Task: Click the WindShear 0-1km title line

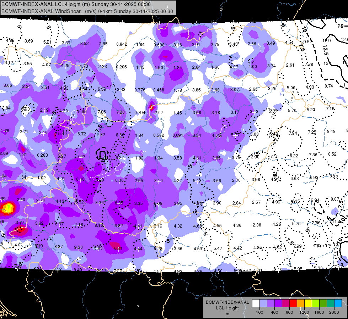Action: tap(87, 11)
